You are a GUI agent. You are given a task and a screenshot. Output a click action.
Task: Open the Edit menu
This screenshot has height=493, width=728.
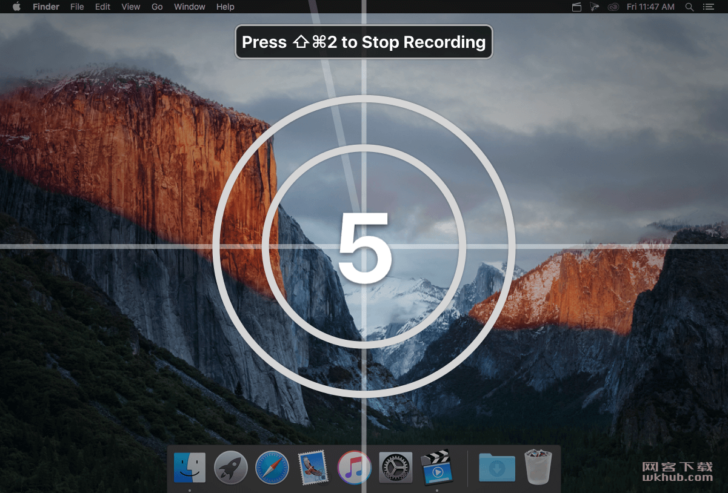[102, 7]
